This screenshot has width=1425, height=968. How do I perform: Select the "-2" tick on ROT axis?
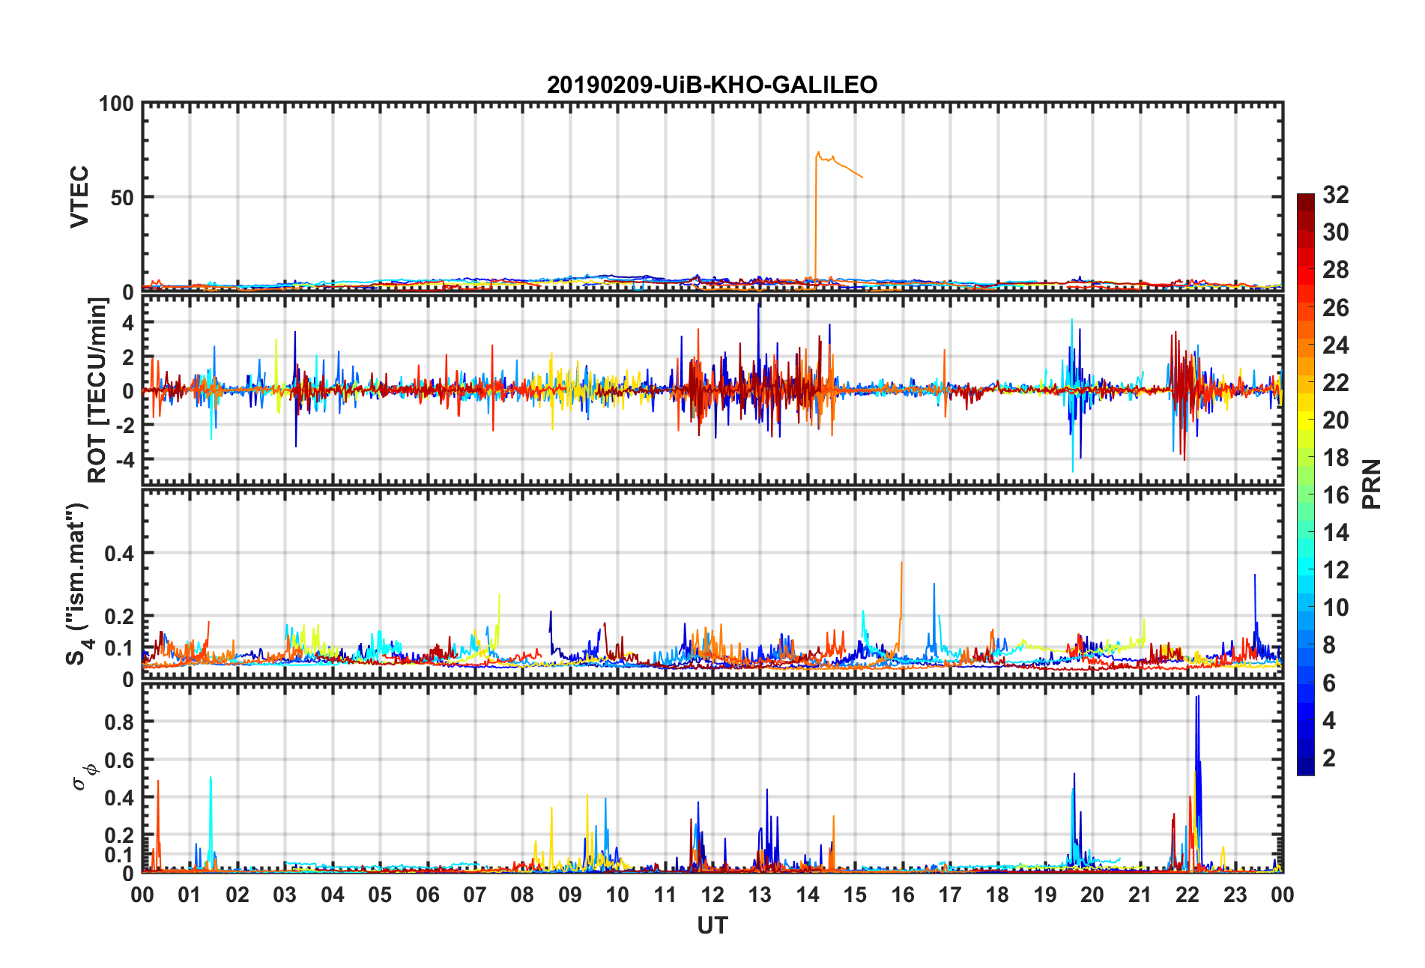(x=124, y=425)
